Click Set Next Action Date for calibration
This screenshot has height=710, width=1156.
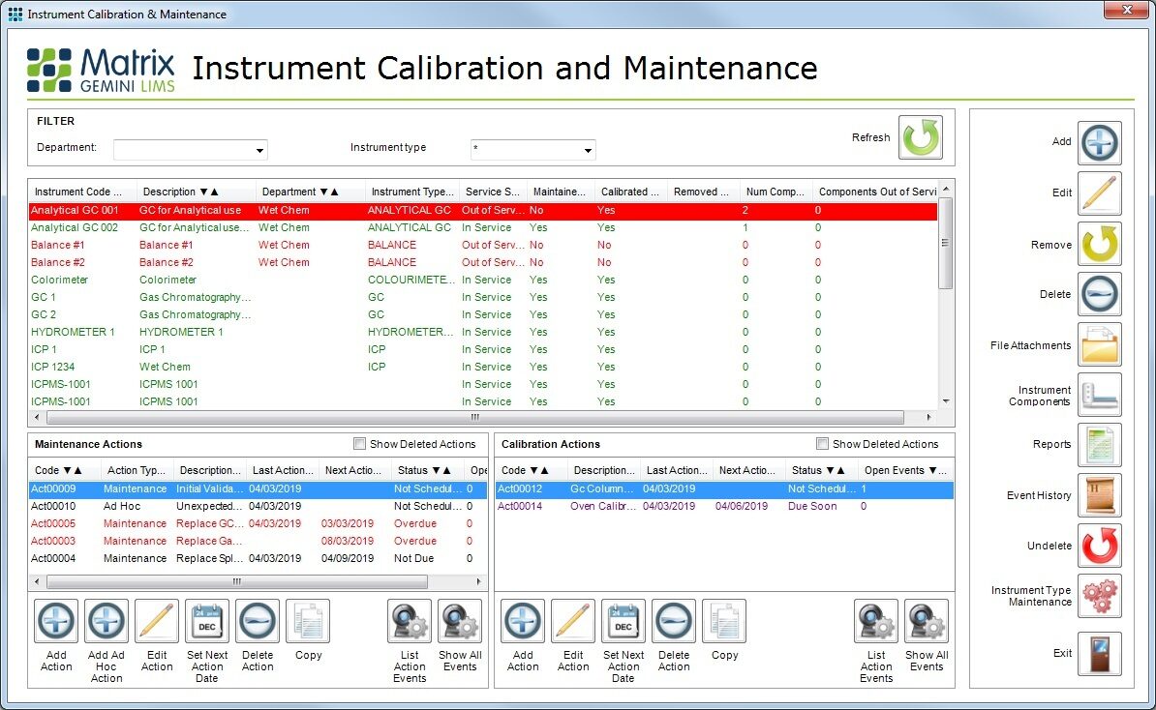click(623, 621)
